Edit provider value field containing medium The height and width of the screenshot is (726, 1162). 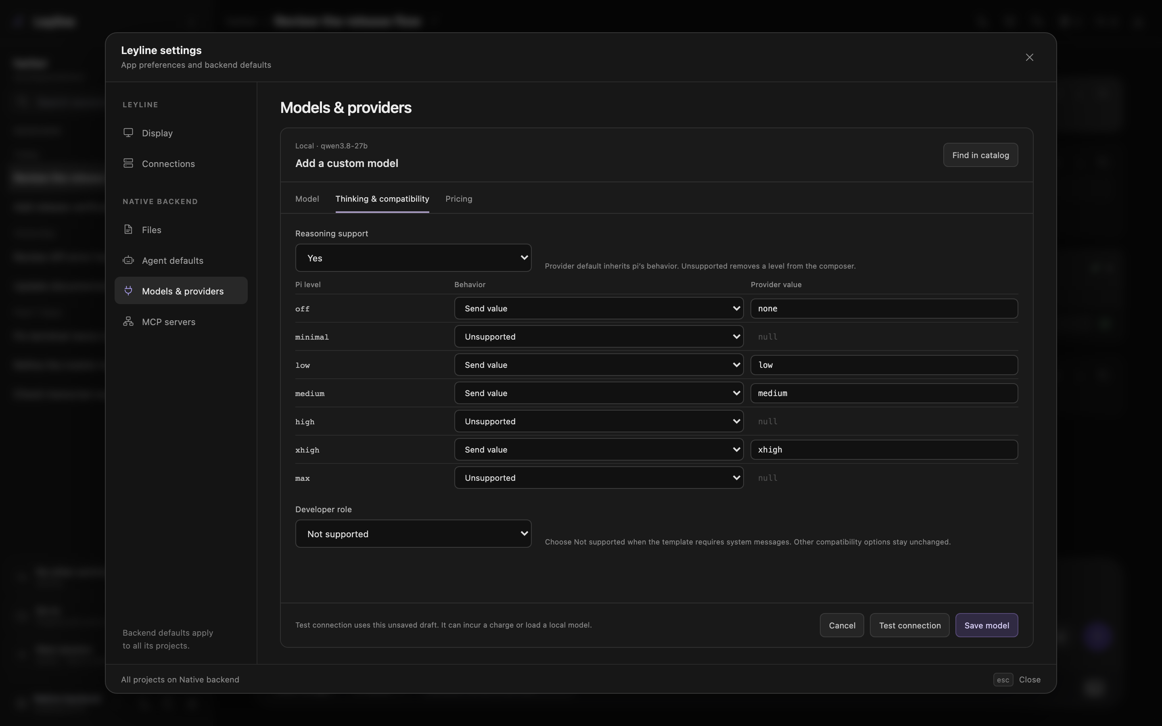point(884,393)
